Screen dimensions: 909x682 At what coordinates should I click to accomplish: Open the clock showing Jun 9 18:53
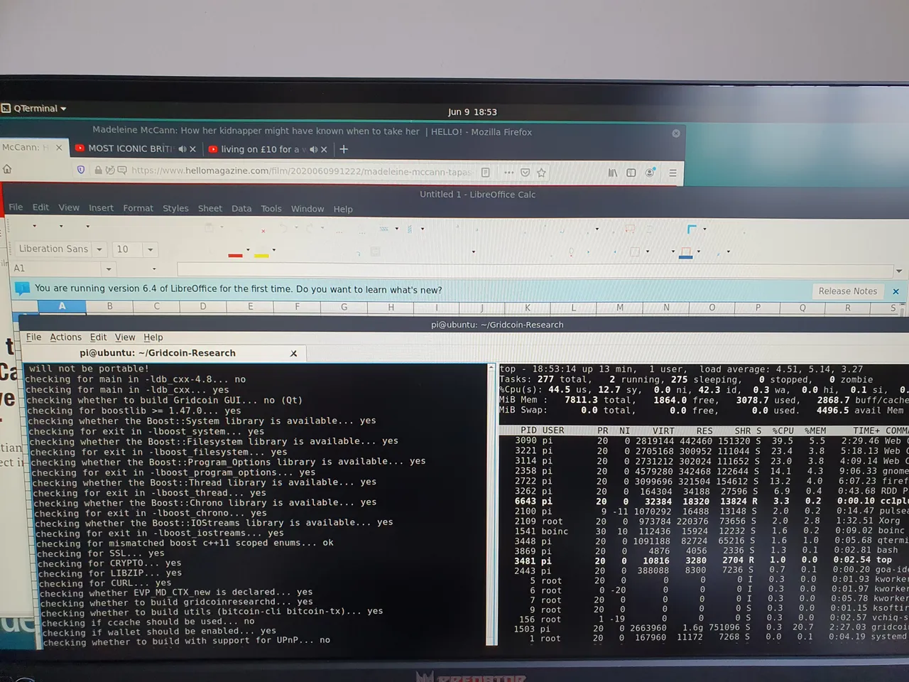coord(472,112)
